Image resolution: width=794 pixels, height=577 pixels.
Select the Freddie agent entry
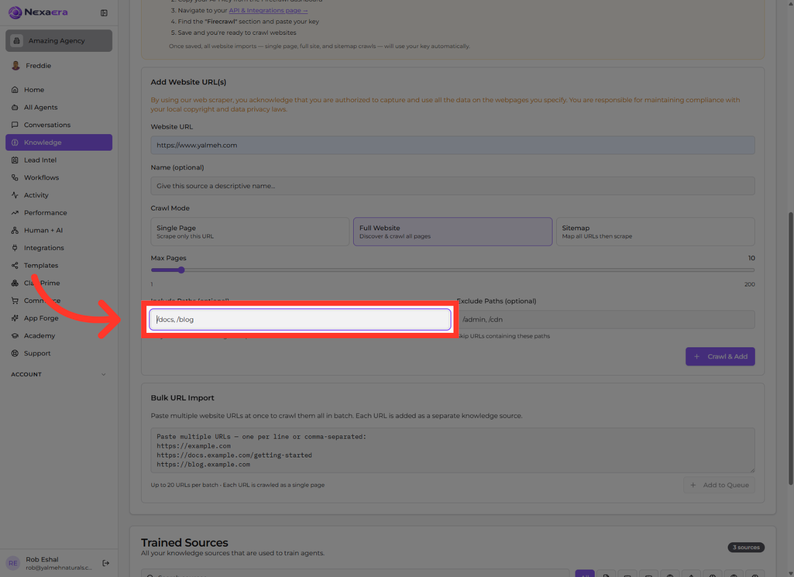pyautogui.click(x=59, y=66)
